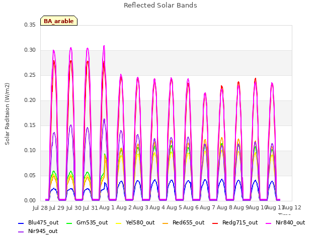
Task: Click the red Redg715_out legend swatch
Action: point(215,223)
